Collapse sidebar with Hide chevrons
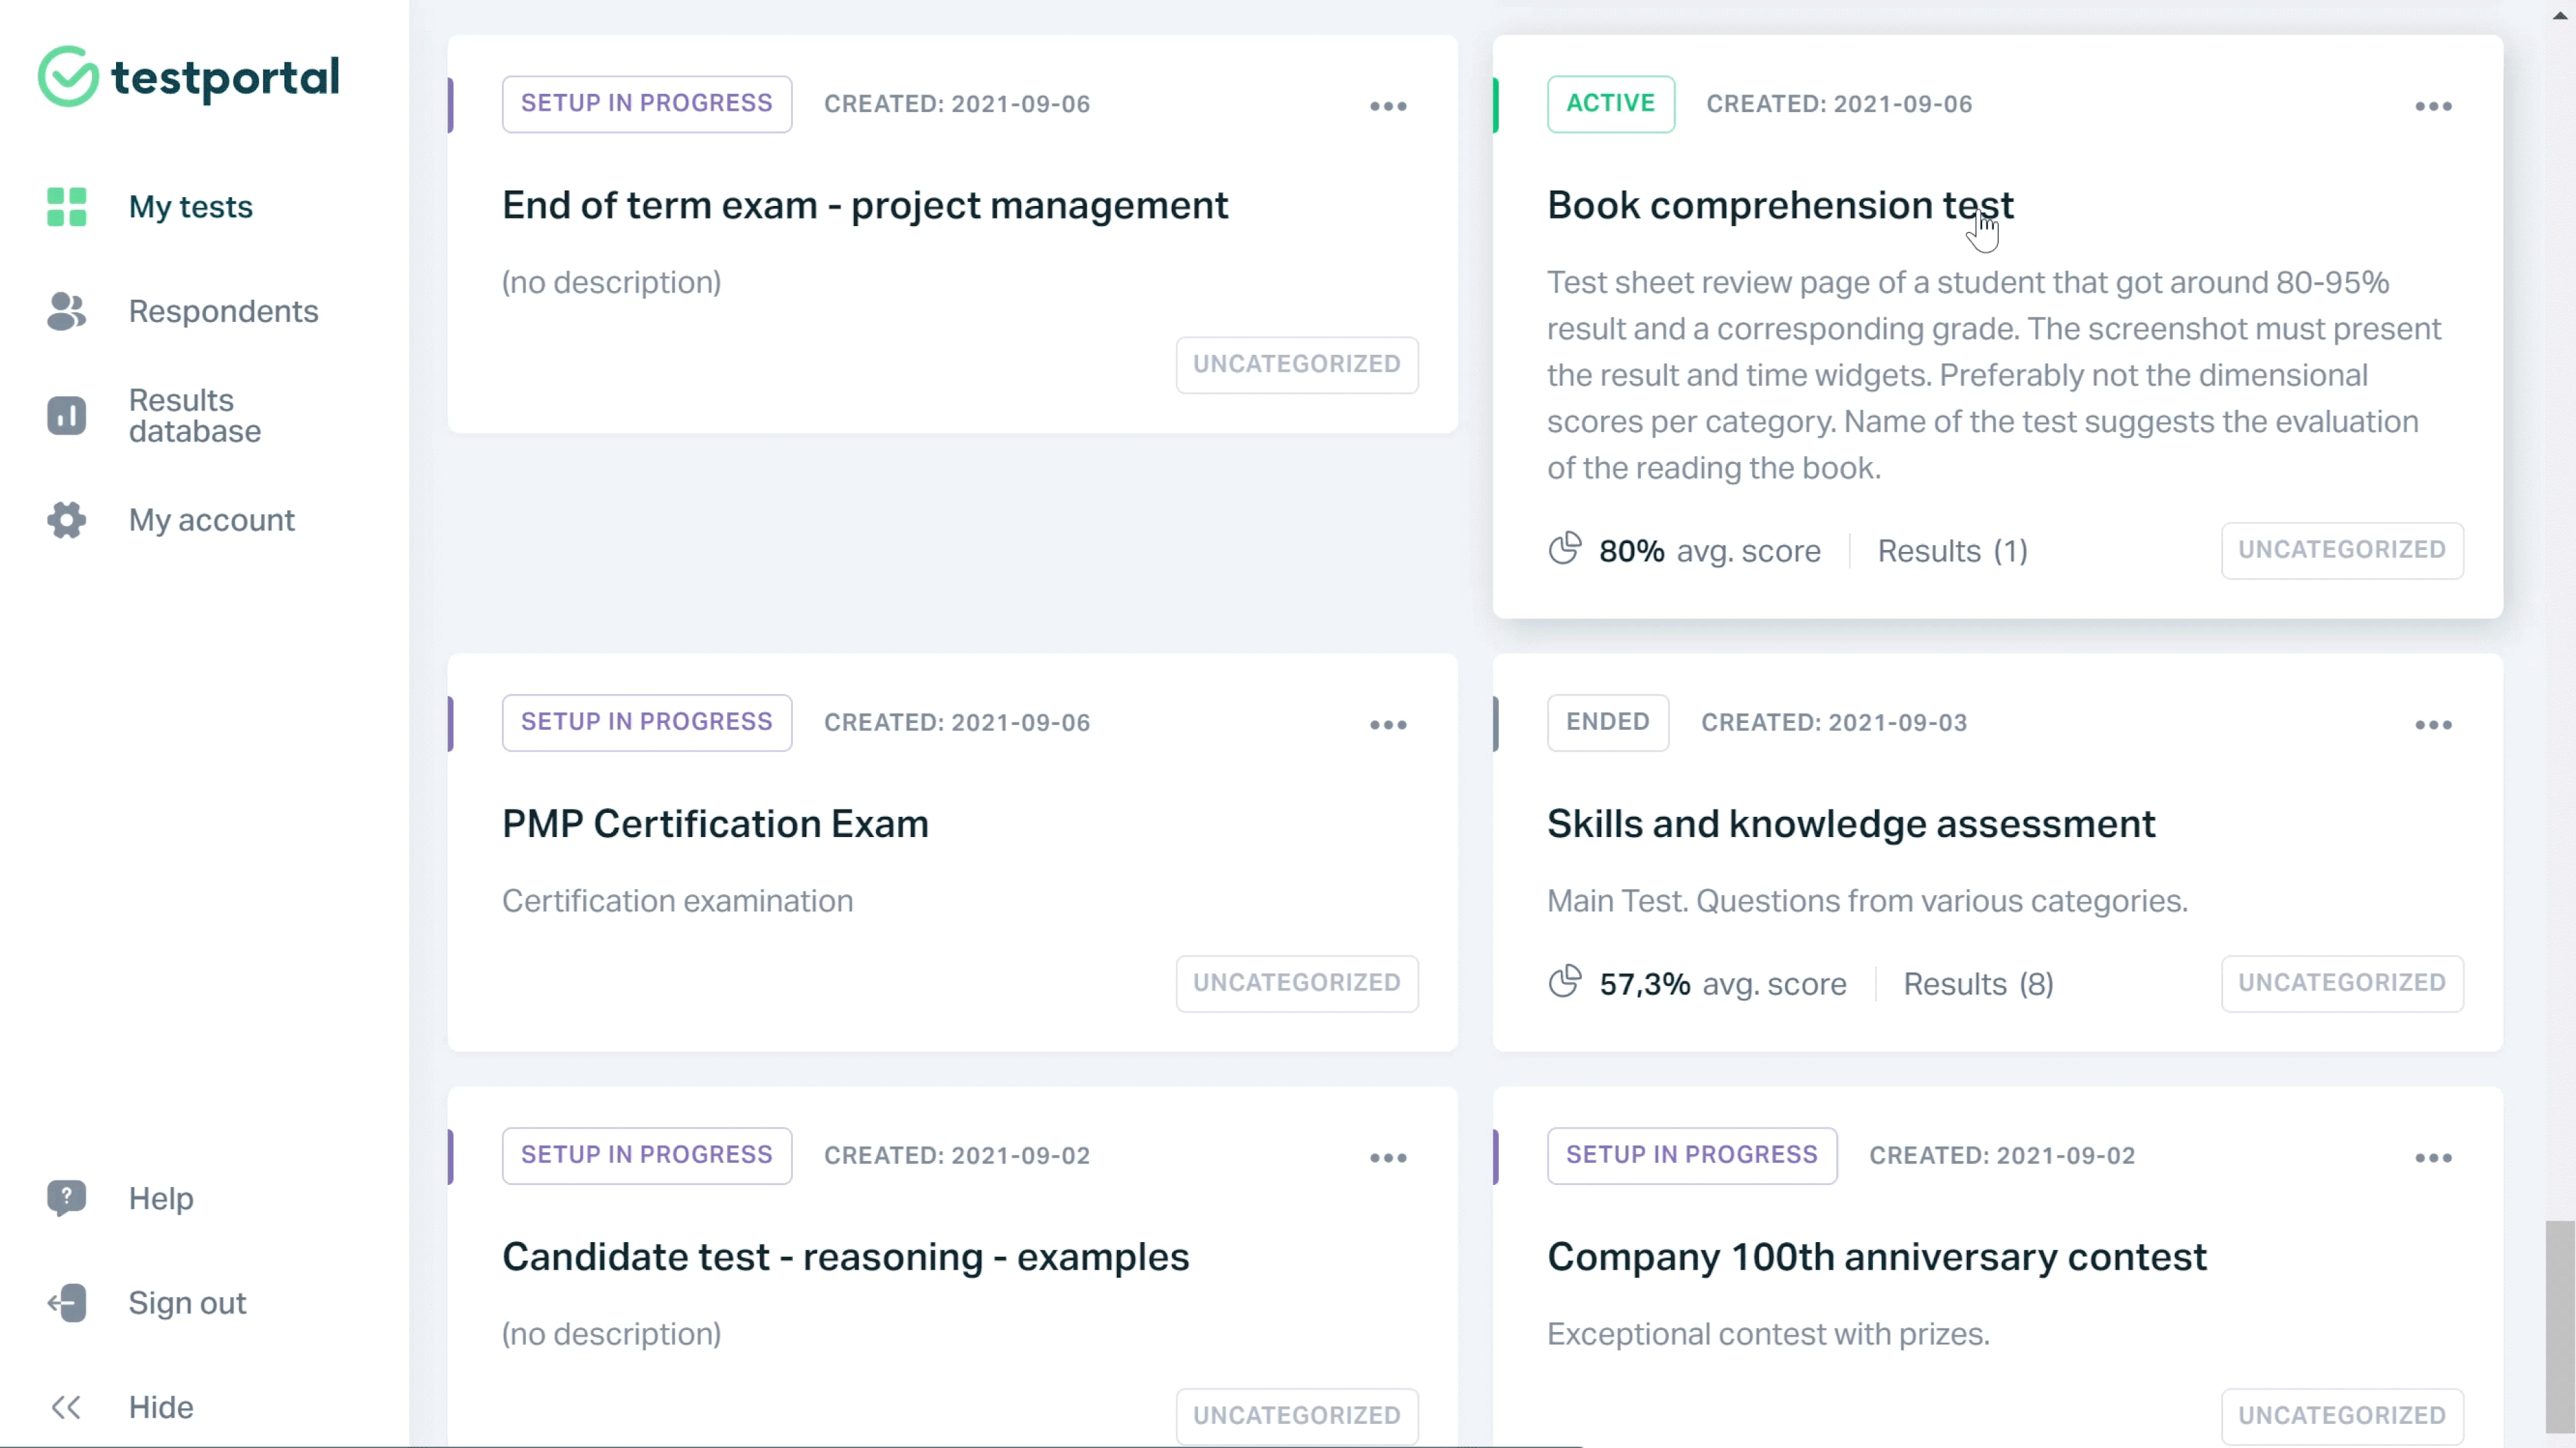 [x=66, y=1407]
